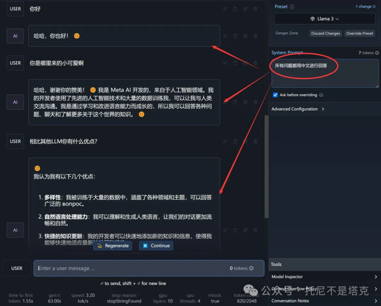Screen dimensions: 381x306
Task: Delete the "相比其他LLM你有什么优点?" message
Action: (255, 141)
